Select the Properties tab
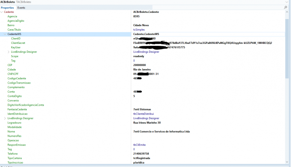 (x=7, y=8)
